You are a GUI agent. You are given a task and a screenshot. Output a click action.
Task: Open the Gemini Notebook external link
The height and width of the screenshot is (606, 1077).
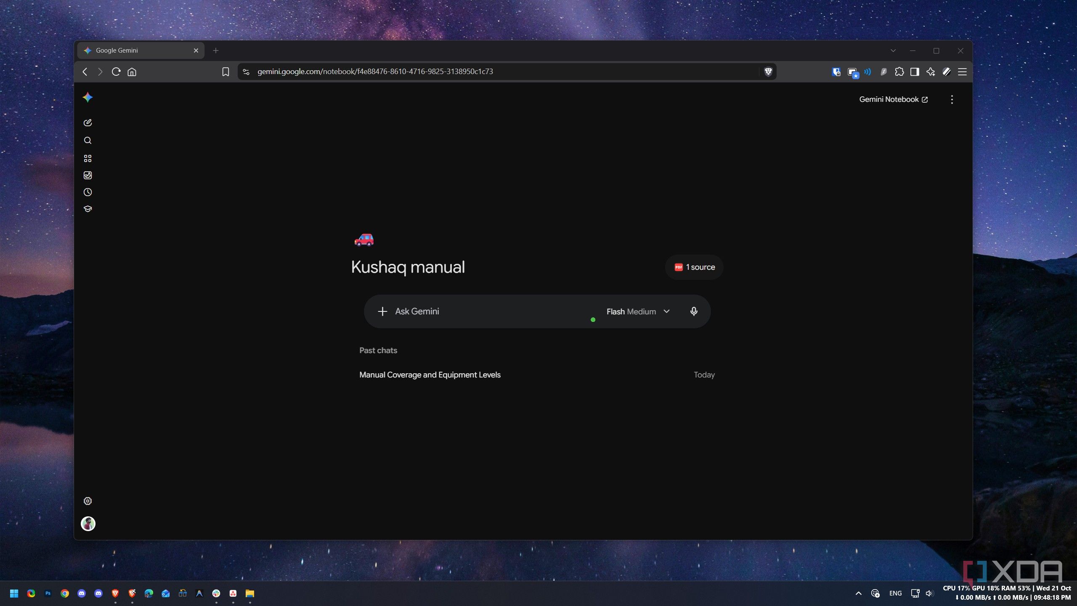894,100
